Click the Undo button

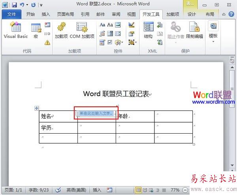point(22,5)
